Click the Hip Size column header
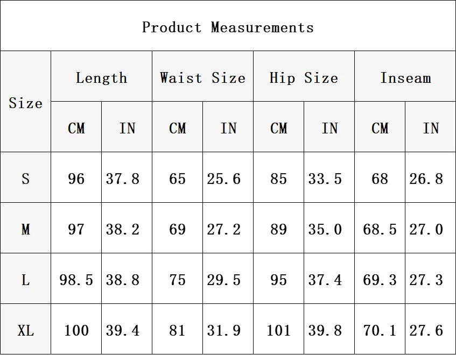The height and width of the screenshot is (355, 456). point(304,78)
